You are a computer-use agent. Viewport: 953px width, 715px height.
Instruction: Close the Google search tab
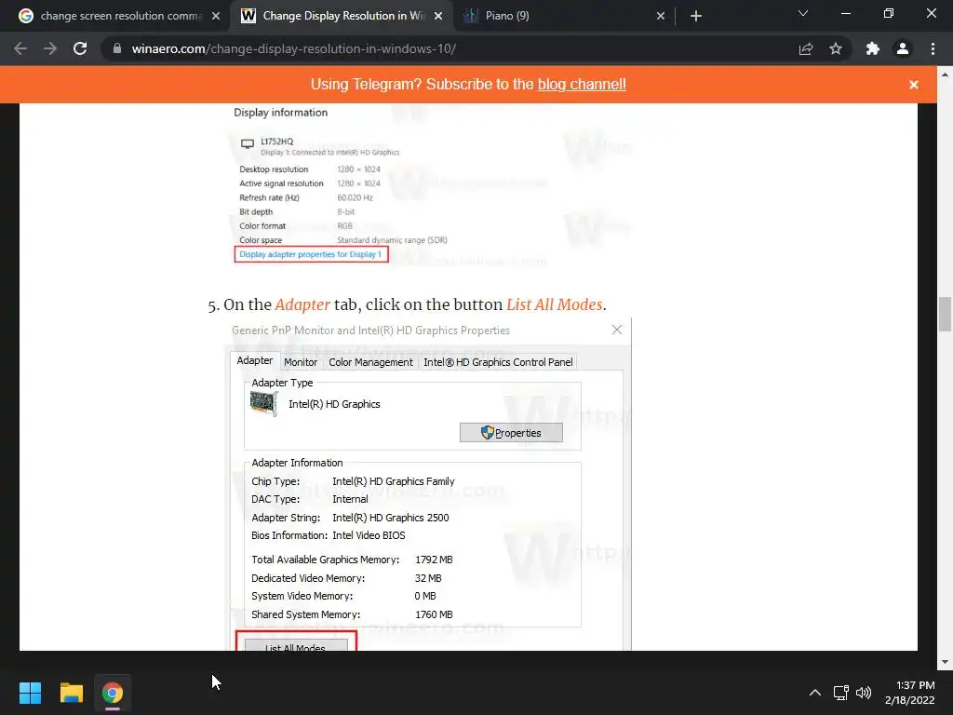point(216,16)
